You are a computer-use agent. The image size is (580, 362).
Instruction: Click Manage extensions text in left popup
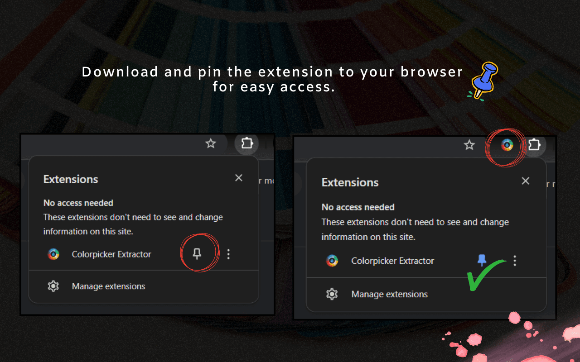pyautogui.click(x=108, y=286)
